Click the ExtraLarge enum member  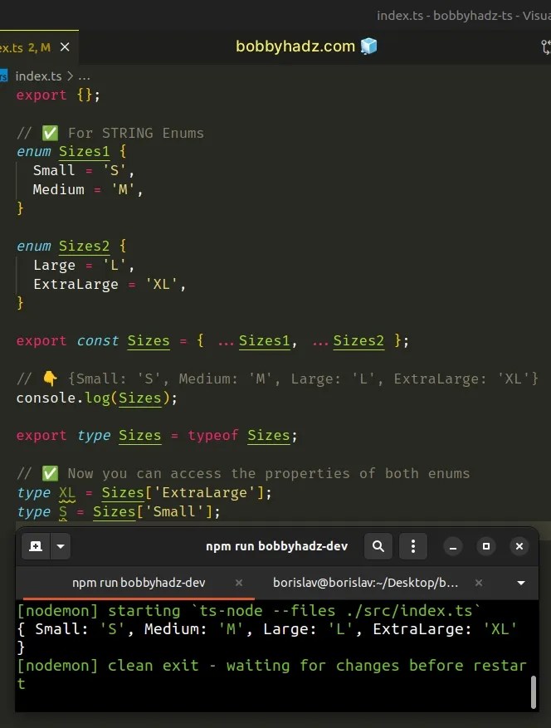coord(76,284)
